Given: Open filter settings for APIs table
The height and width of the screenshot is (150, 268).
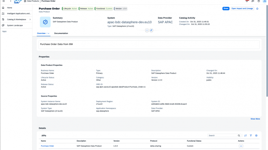Looking at the screenshot, I should (x=251, y=135).
